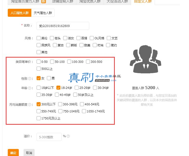The image size is (189, 156).
Task: Check the 750-1049元 spending checkbox
Action: pos(60,111)
